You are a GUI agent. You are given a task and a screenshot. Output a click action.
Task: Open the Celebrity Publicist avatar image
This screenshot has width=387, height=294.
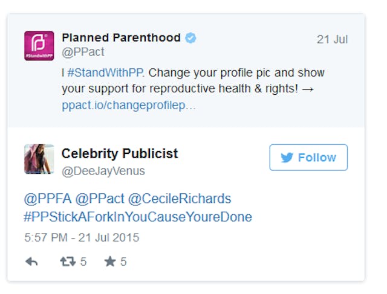point(39,159)
